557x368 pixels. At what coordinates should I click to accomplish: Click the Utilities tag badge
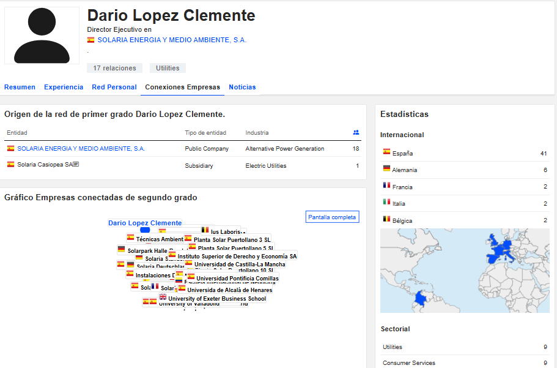point(168,68)
